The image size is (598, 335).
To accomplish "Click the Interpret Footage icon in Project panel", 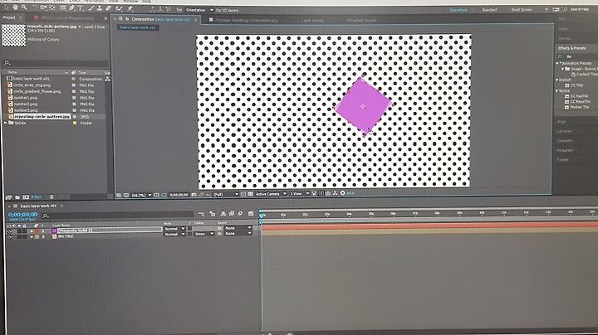I will click(8, 197).
